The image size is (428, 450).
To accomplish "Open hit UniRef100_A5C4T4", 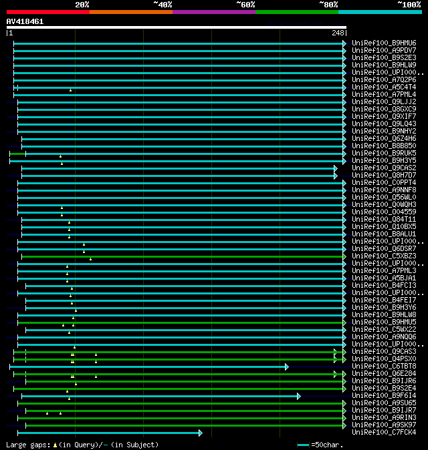I will tap(384, 87).
